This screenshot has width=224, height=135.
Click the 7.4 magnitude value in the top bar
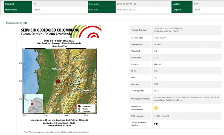pos(35,4)
